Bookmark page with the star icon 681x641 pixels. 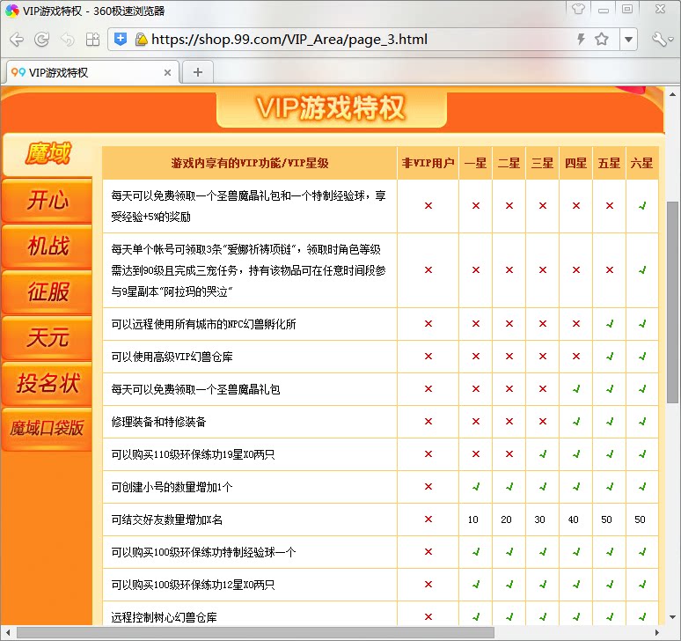tap(602, 39)
